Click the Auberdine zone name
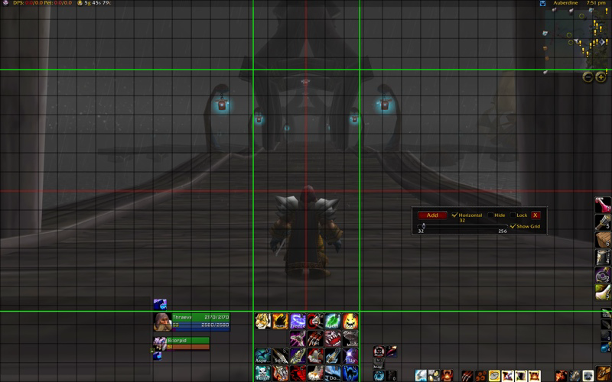This screenshot has height=382, width=612. click(x=565, y=3)
